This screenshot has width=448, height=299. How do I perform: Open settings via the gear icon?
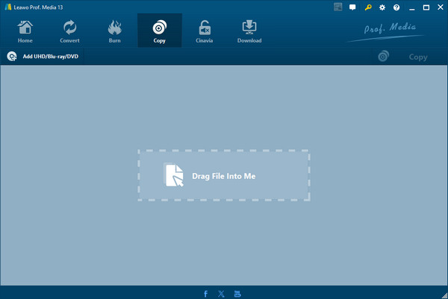click(x=382, y=7)
